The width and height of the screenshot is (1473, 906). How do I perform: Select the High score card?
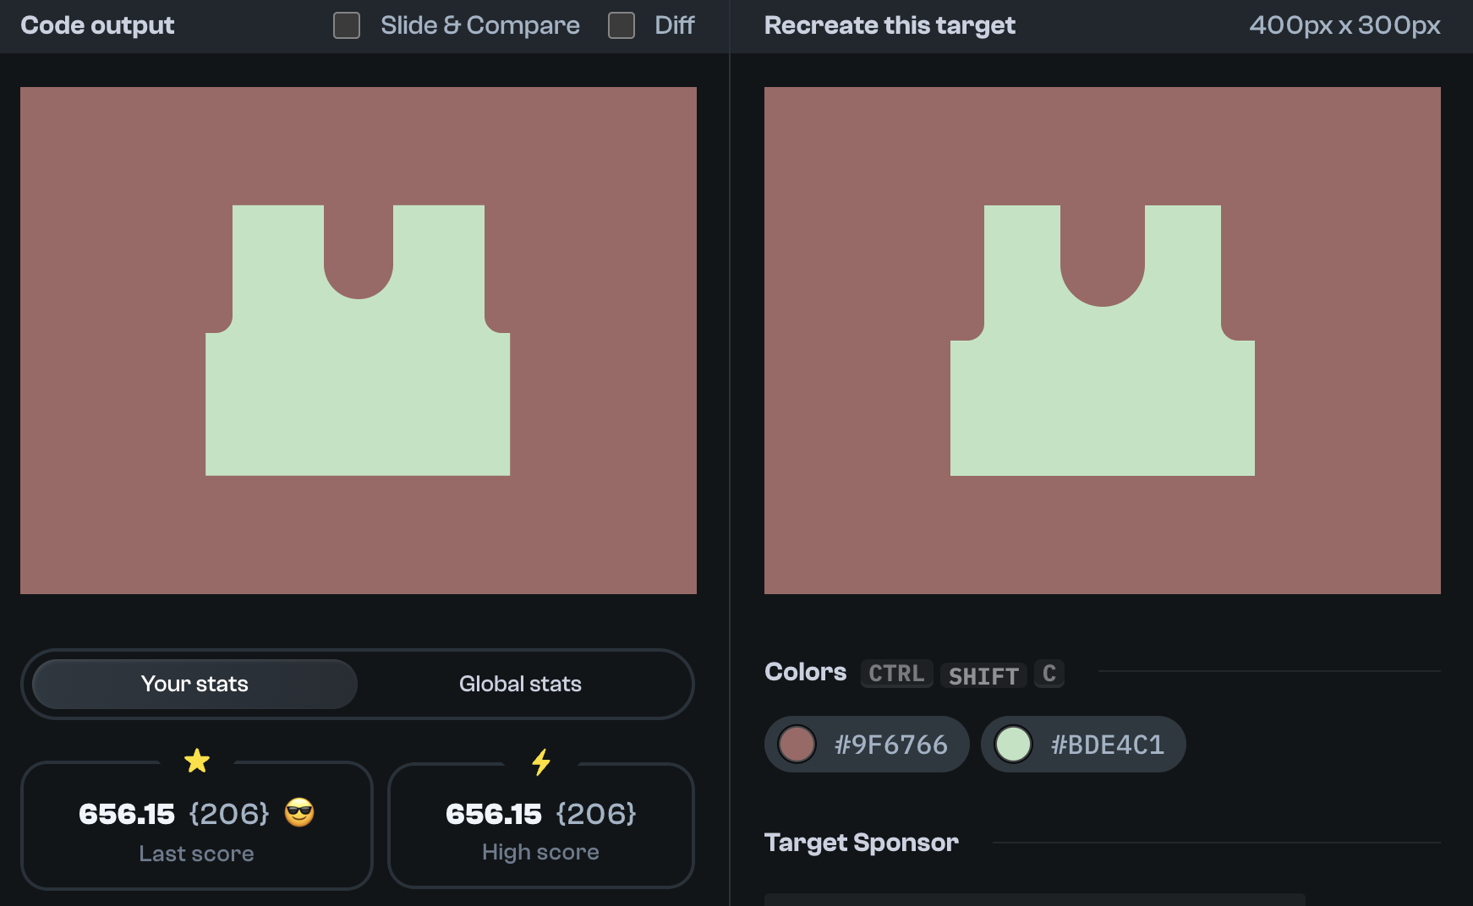pyautogui.click(x=541, y=826)
